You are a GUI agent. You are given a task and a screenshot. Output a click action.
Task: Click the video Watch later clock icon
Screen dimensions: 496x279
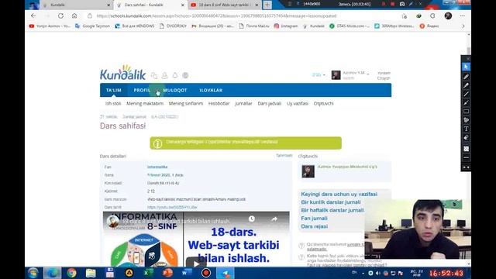[251, 219]
